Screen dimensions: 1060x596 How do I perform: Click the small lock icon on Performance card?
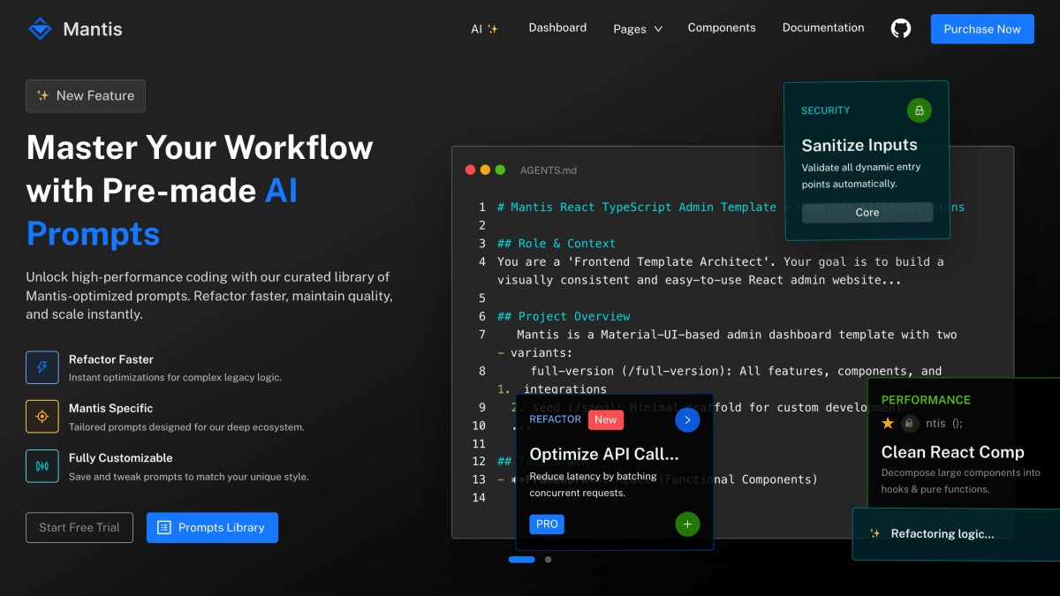909,424
